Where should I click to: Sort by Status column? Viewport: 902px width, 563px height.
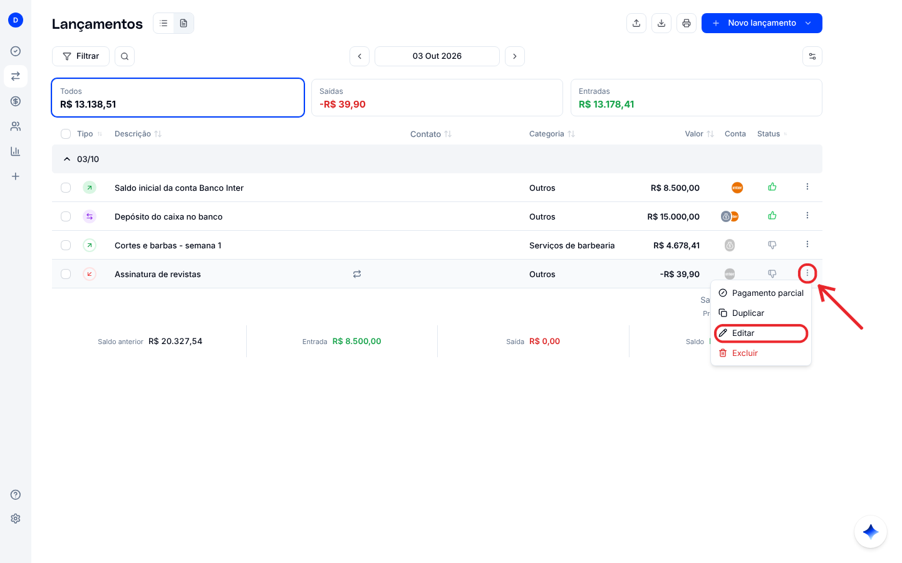pos(772,134)
